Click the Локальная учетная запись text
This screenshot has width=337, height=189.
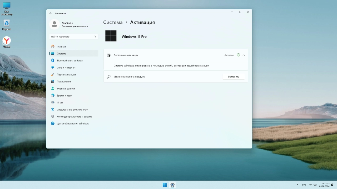[75, 26]
